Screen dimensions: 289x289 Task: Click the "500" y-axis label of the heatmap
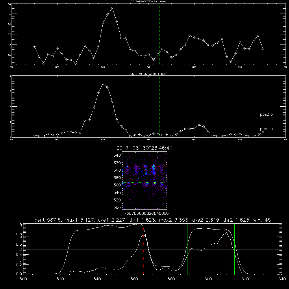point(117,208)
